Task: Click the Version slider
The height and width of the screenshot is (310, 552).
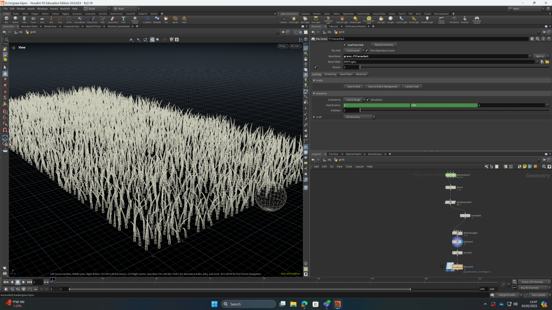Action: click(x=454, y=67)
